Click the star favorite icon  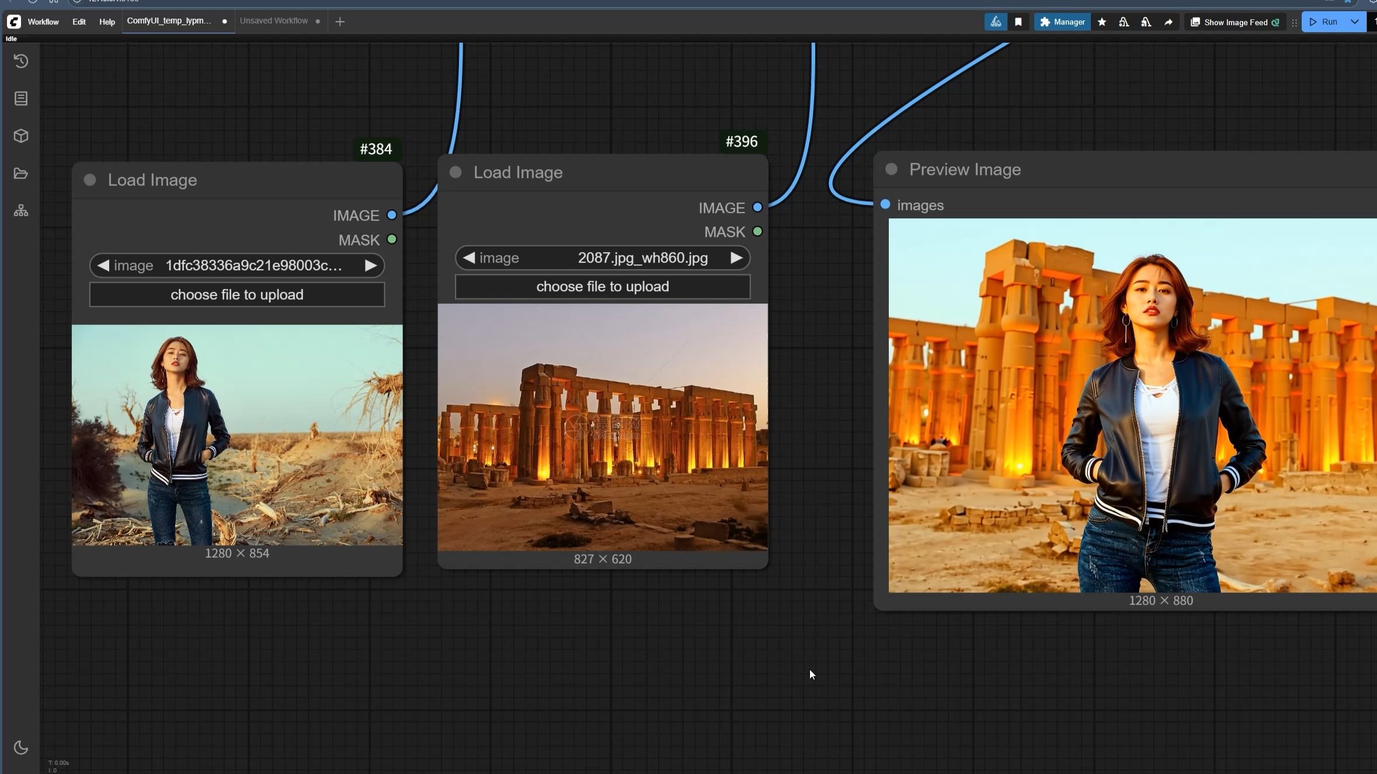click(x=1101, y=22)
